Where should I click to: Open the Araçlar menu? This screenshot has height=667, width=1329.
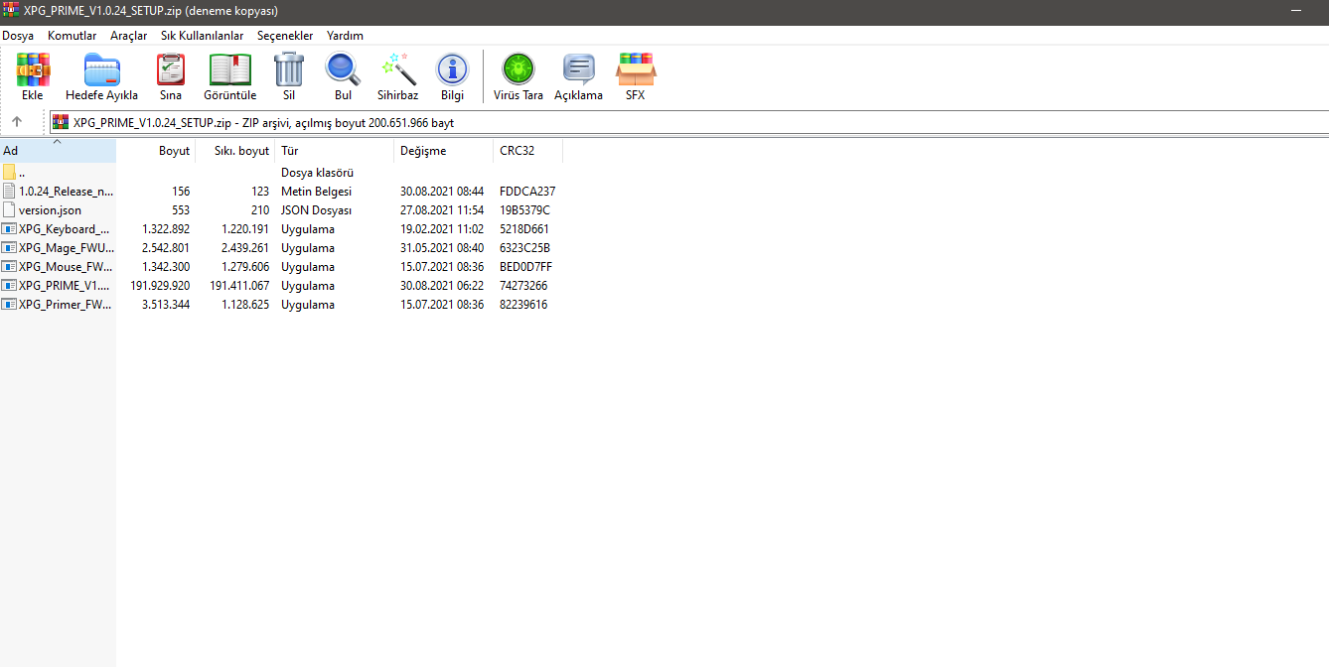[129, 36]
